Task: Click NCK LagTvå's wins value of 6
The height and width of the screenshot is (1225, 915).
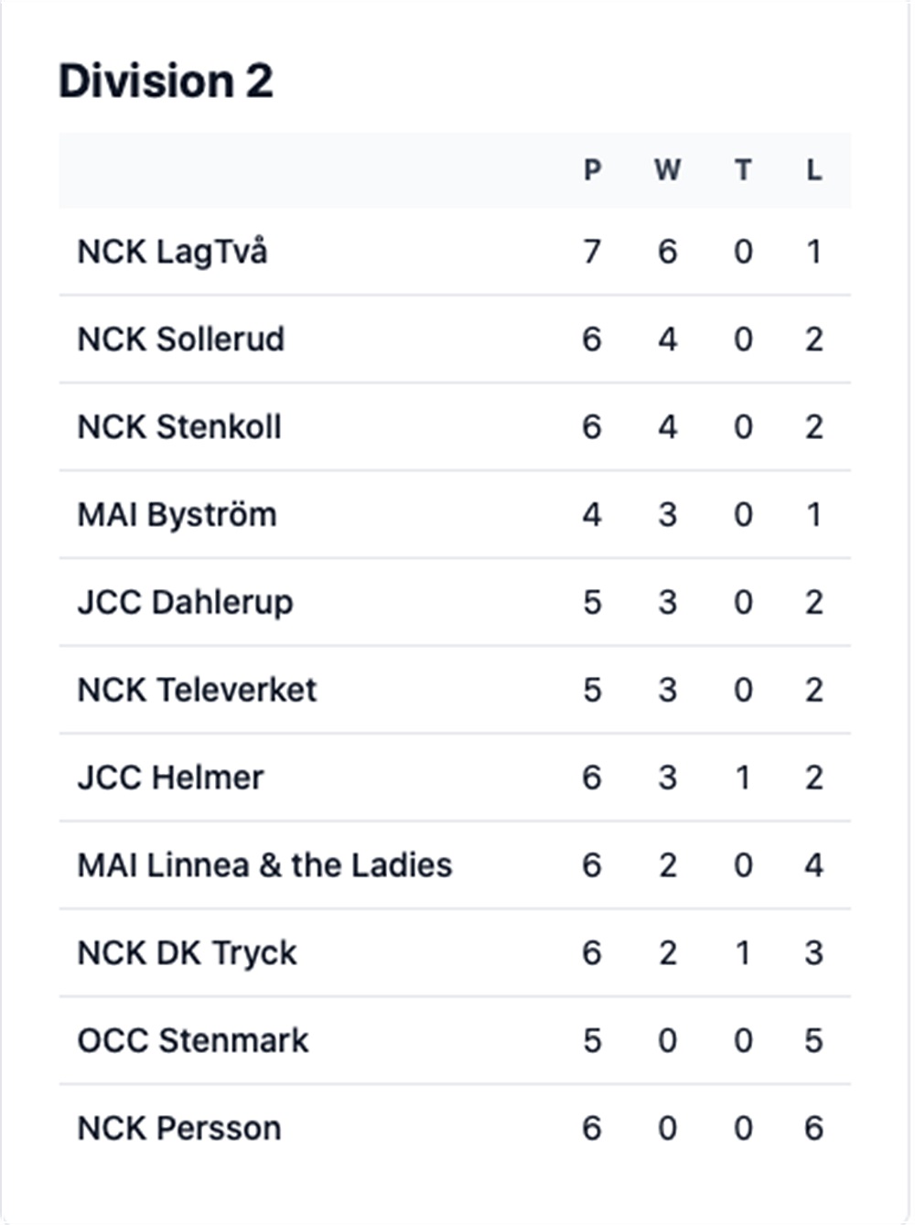Action: [x=667, y=252]
